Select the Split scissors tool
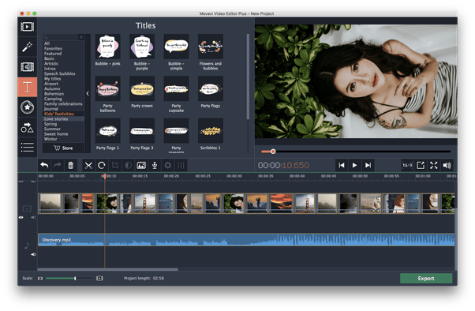Viewport: 475px width, 311px height. pyautogui.click(x=88, y=165)
